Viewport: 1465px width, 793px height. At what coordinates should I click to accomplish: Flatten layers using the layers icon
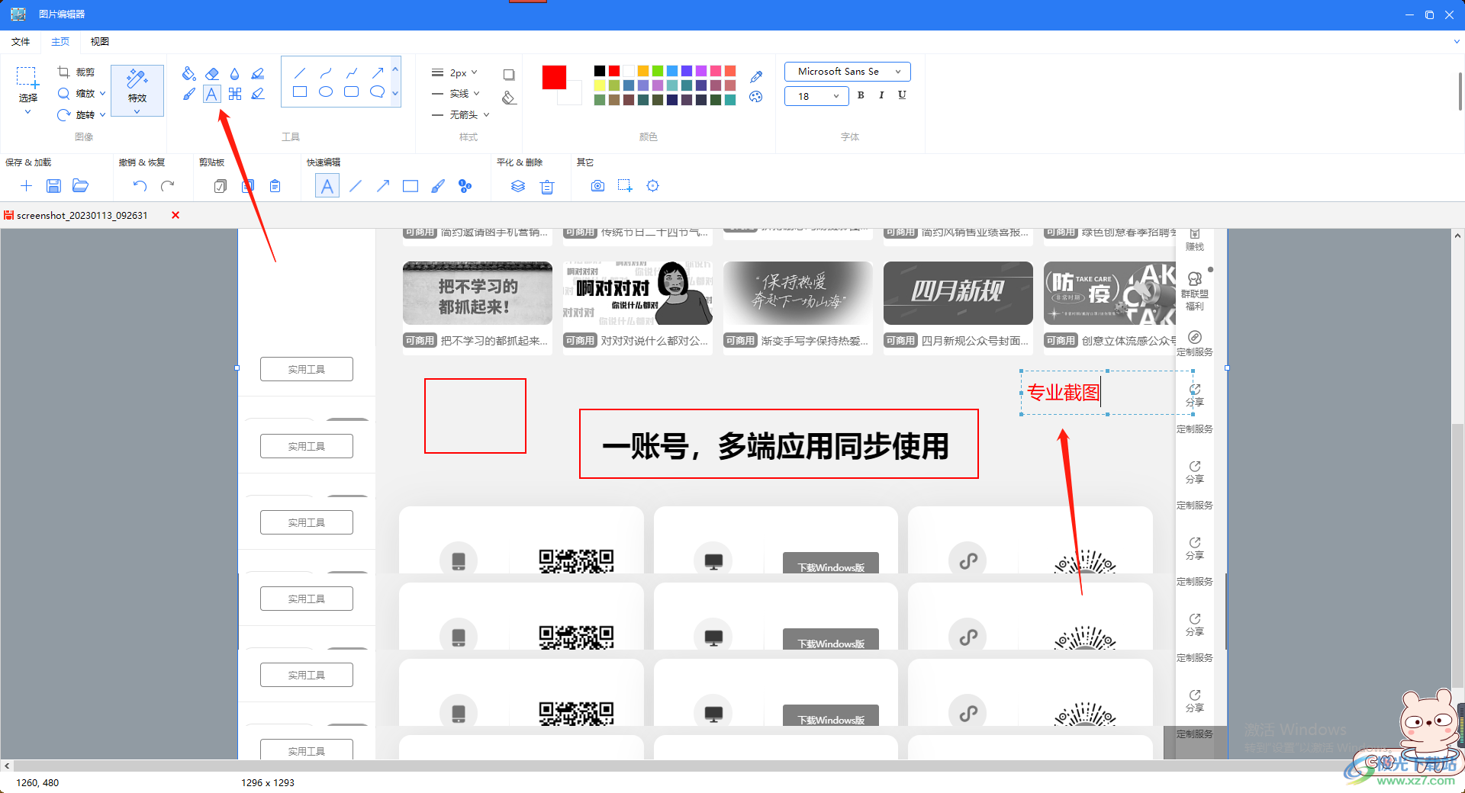[x=518, y=186]
